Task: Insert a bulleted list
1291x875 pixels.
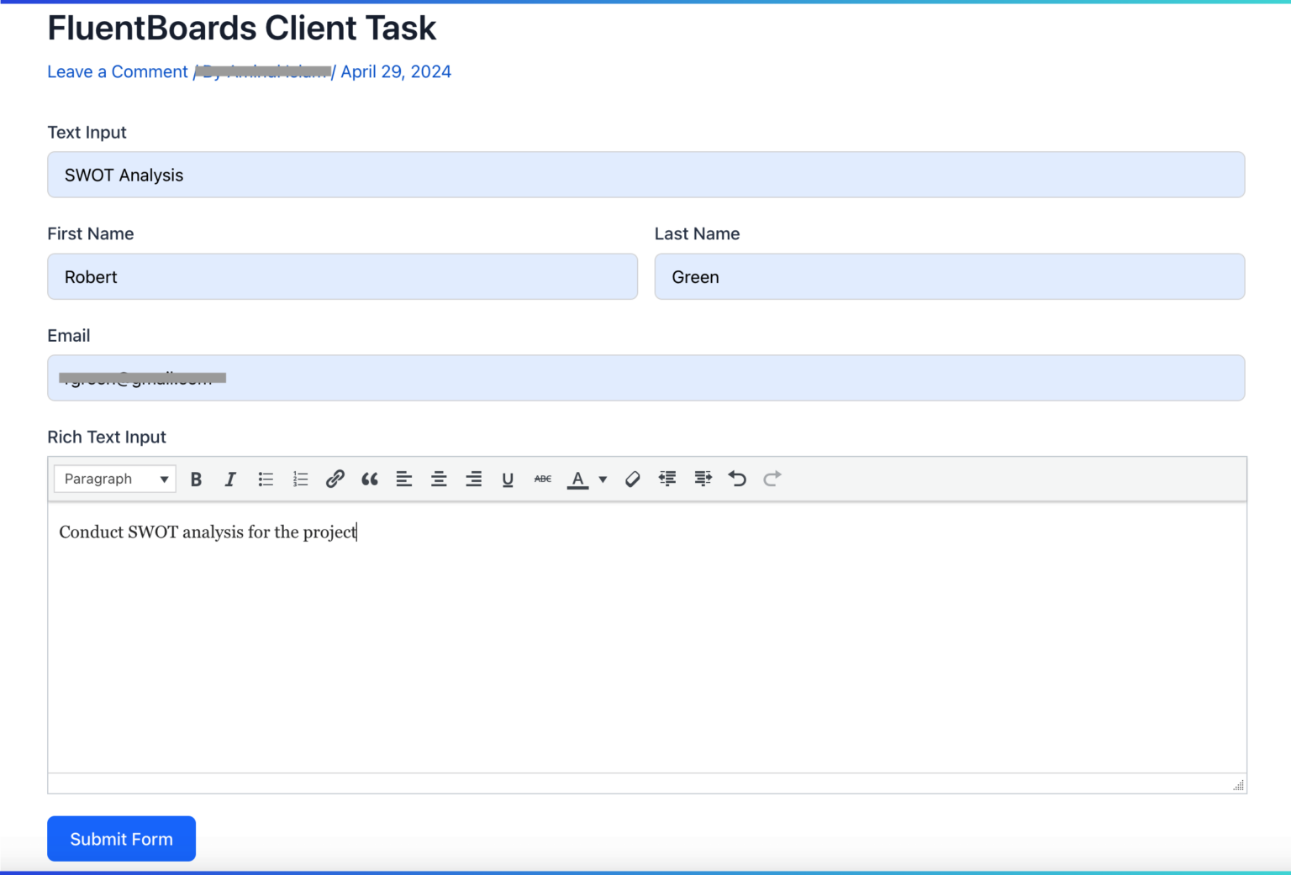Action: [x=266, y=479]
